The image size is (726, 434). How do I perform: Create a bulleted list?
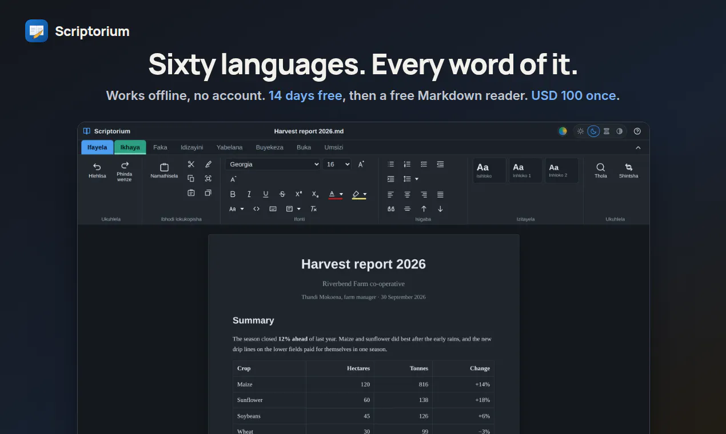coord(391,164)
